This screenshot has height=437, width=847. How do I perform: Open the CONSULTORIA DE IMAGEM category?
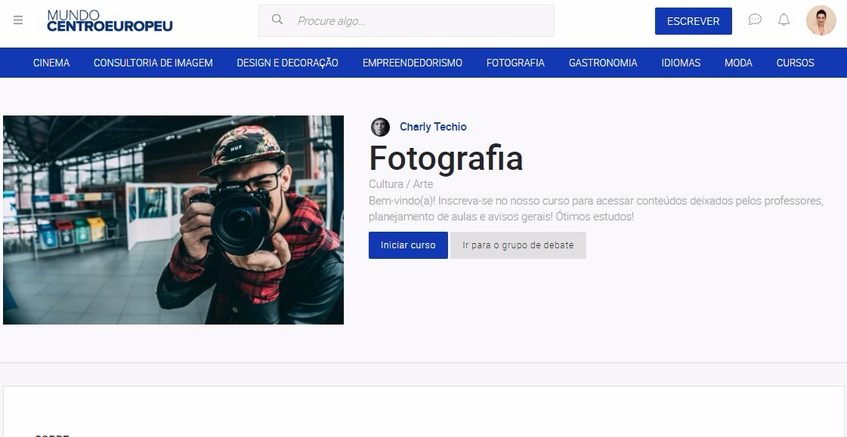pyautogui.click(x=153, y=63)
